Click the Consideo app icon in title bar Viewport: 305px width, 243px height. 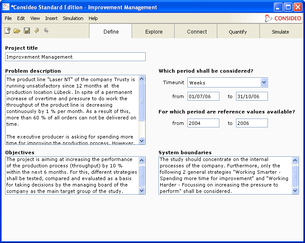[6, 7]
